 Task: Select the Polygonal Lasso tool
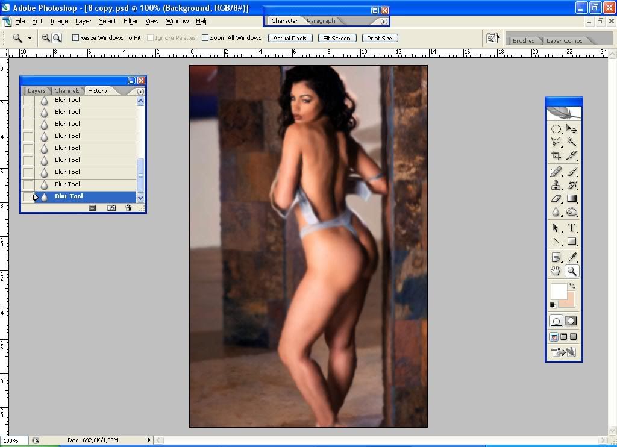point(556,142)
